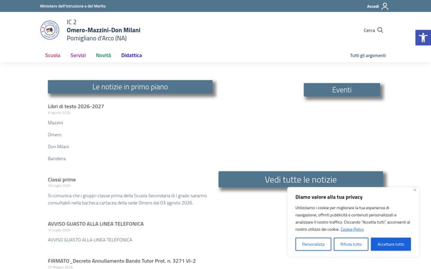Open Libri di testo 2026-2027 article
The image size is (431, 269).
(x=76, y=106)
